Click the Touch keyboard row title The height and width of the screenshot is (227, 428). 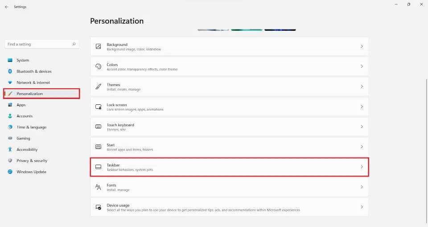point(120,125)
